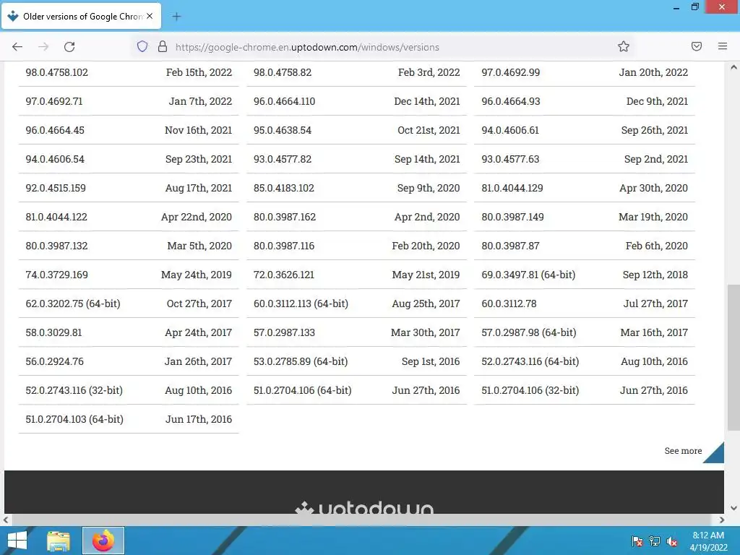Viewport: 740px width, 555px height.
Task: Click the uptodown logo in footer
Action: tap(364, 508)
